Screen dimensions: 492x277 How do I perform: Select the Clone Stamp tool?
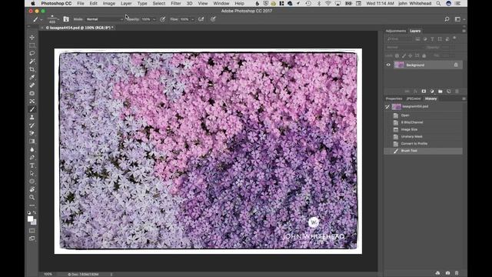click(x=32, y=117)
